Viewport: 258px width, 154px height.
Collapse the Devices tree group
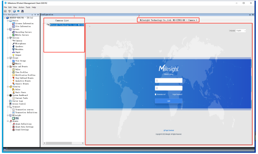8,38
